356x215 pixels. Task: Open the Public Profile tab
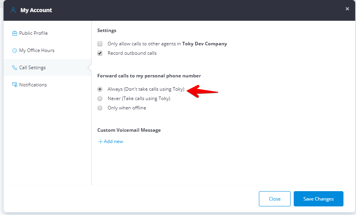click(33, 33)
